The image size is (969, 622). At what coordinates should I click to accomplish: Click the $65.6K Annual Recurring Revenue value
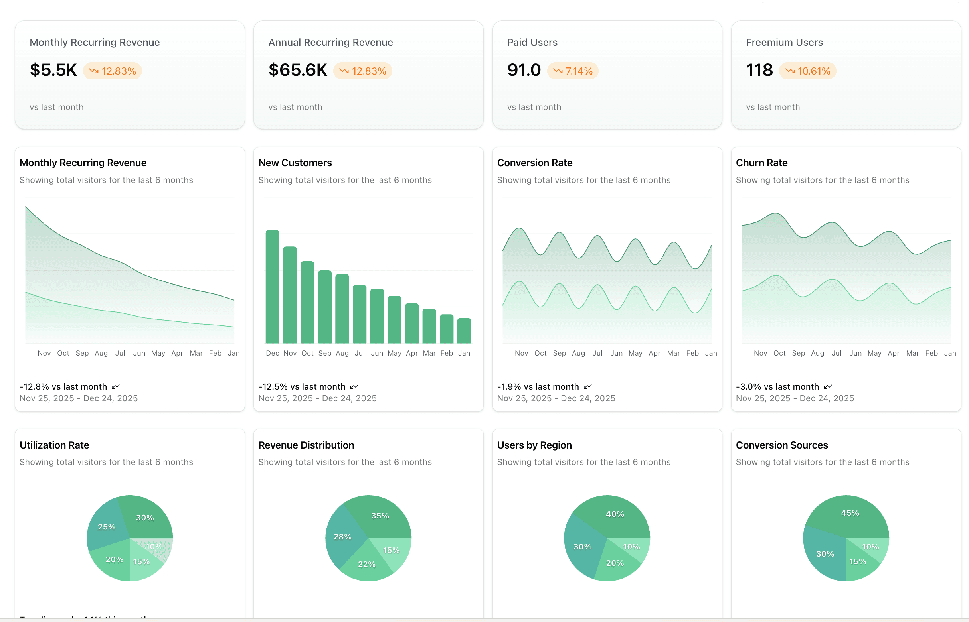[x=298, y=70]
